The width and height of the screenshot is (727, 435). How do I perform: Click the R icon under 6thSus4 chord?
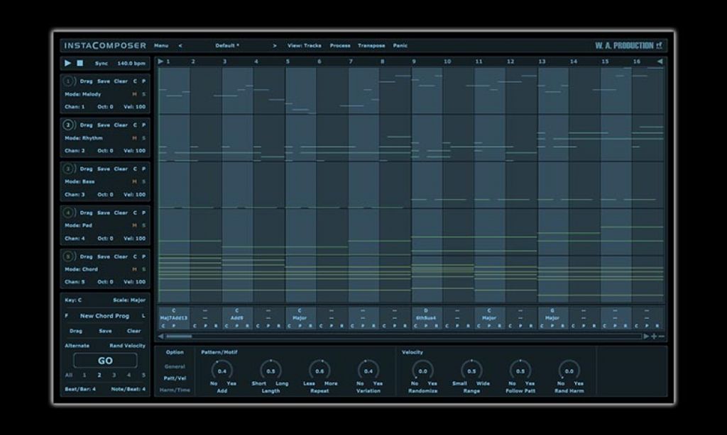[437, 326]
